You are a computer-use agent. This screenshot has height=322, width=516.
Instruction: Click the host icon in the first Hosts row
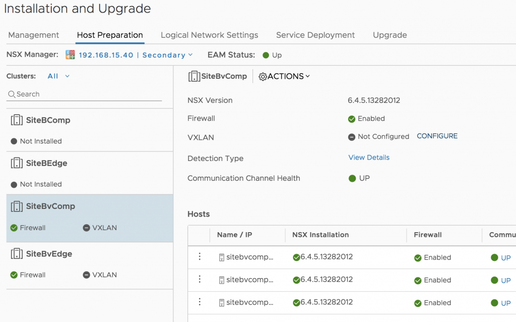tap(222, 257)
